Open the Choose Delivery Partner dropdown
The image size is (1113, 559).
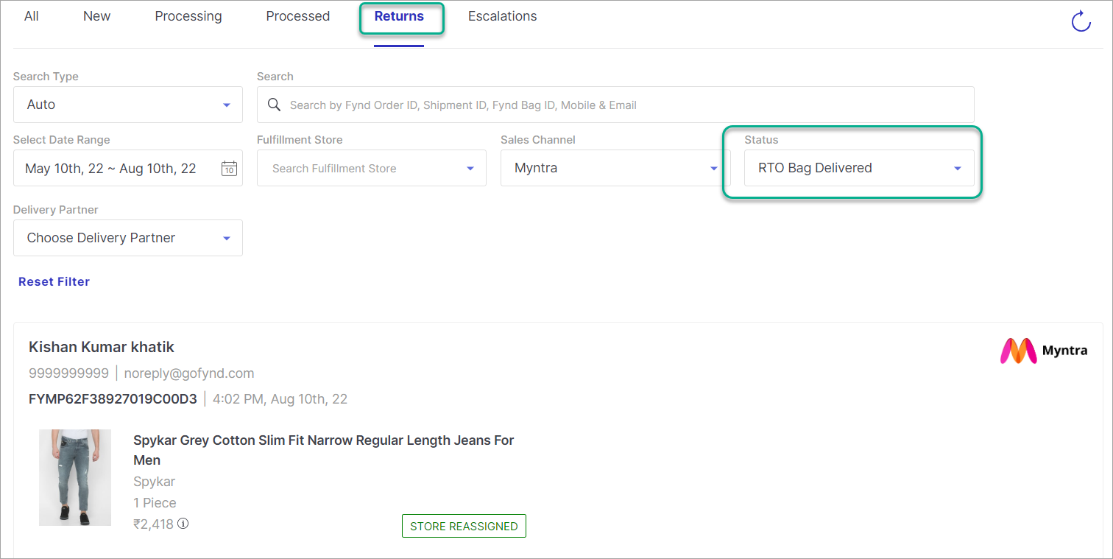coord(127,237)
